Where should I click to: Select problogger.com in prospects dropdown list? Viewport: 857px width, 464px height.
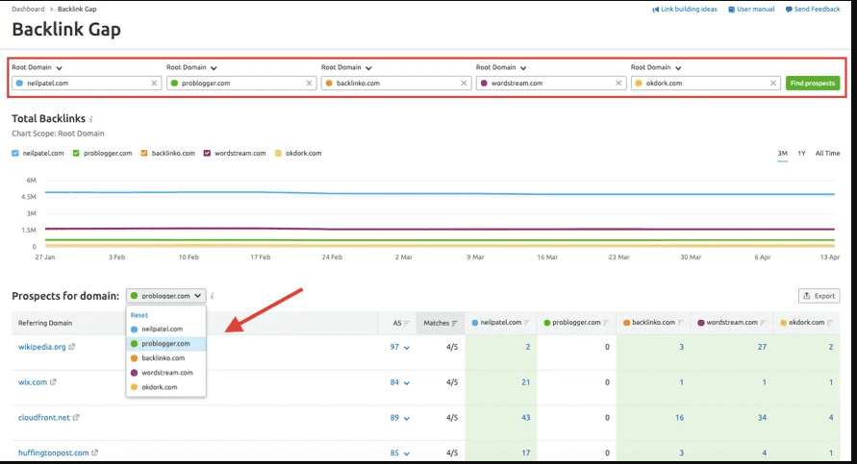(x=166, y=343)
